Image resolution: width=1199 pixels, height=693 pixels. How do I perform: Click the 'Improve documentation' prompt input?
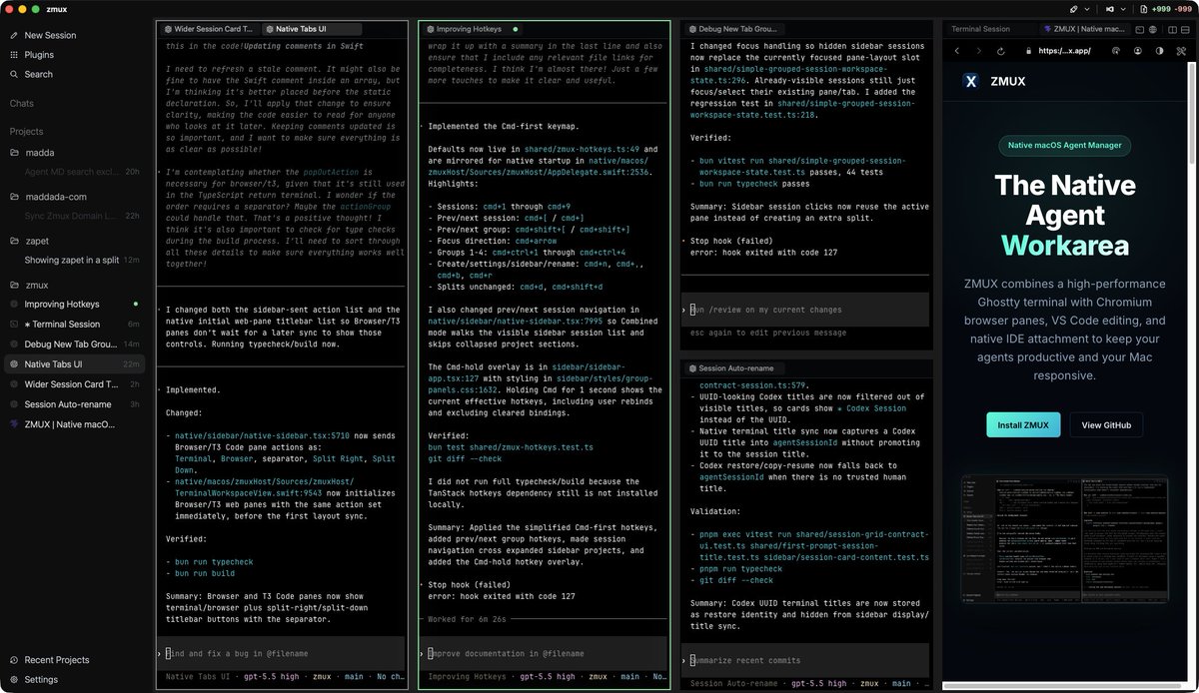point(544,653)
